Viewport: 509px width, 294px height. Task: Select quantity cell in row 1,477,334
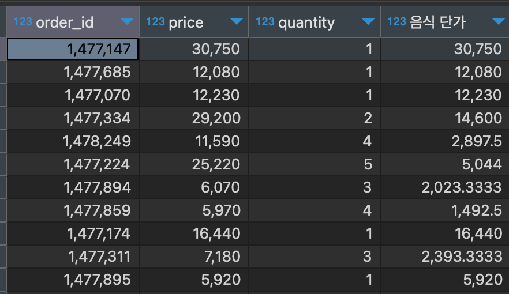[315, 118]
